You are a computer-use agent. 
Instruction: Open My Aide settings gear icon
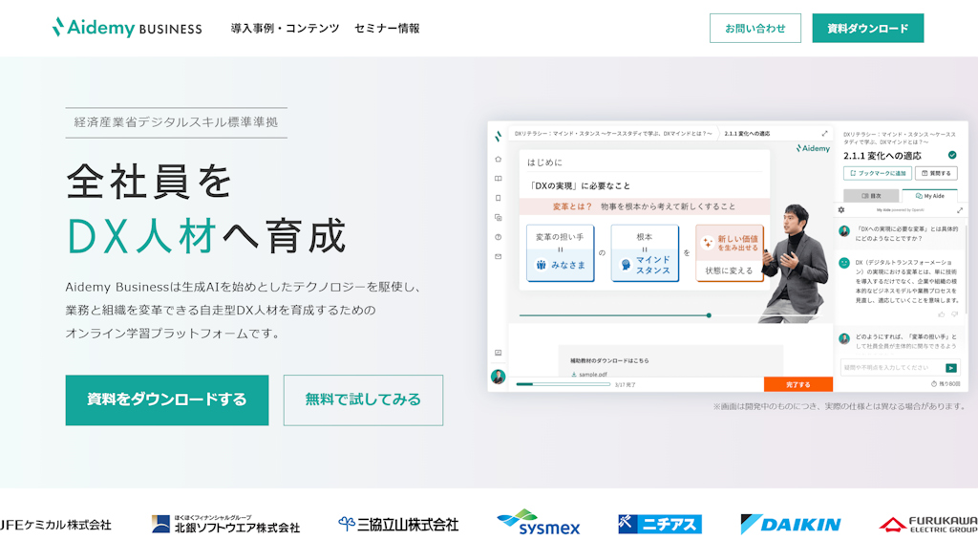841,209
